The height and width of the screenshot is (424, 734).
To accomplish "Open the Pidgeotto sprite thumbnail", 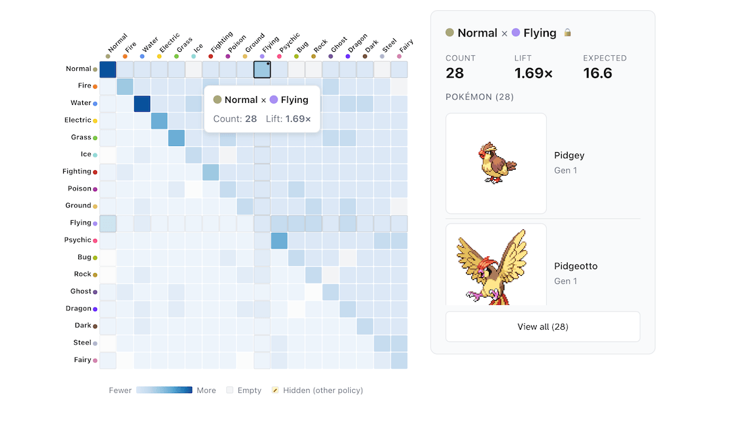I will pos(496,266).
